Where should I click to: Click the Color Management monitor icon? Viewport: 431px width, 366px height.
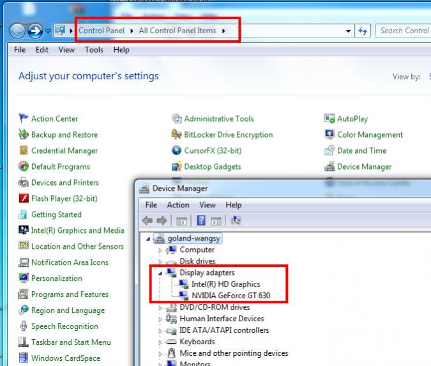pos(329,134)
